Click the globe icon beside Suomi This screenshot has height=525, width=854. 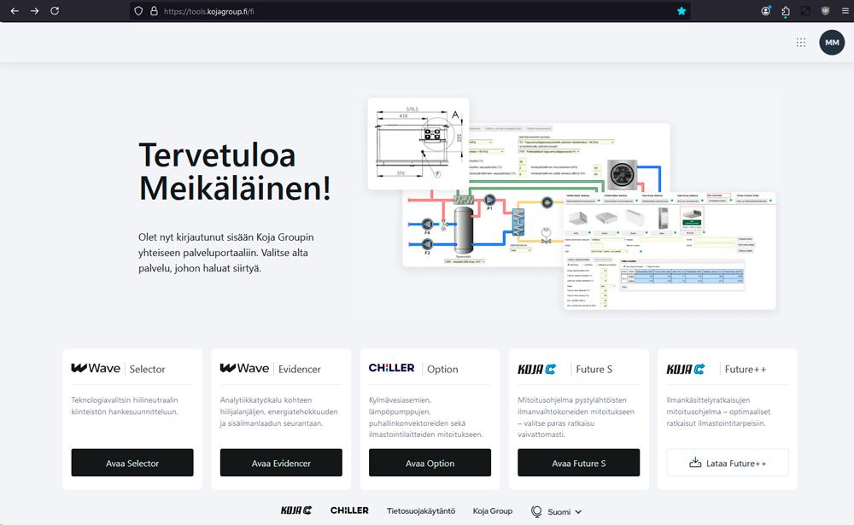point(536,511)
